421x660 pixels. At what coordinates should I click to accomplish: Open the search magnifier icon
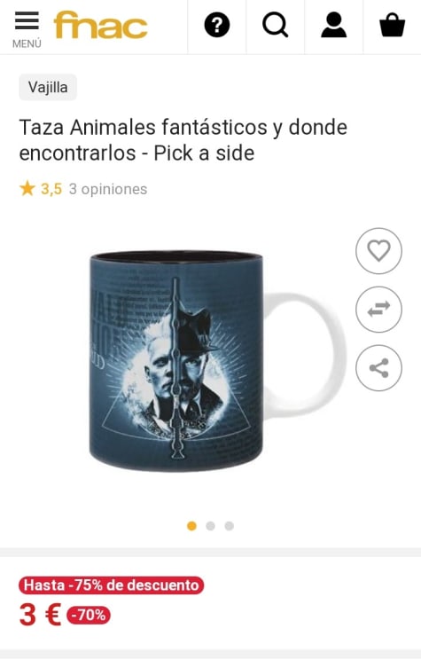tap(276, 25)
